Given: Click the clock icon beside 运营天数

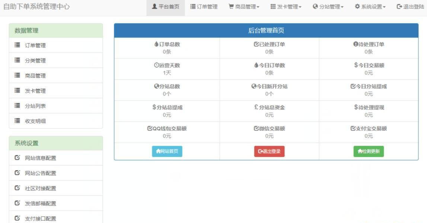Looking at the screenshot, I should point(156,65).
